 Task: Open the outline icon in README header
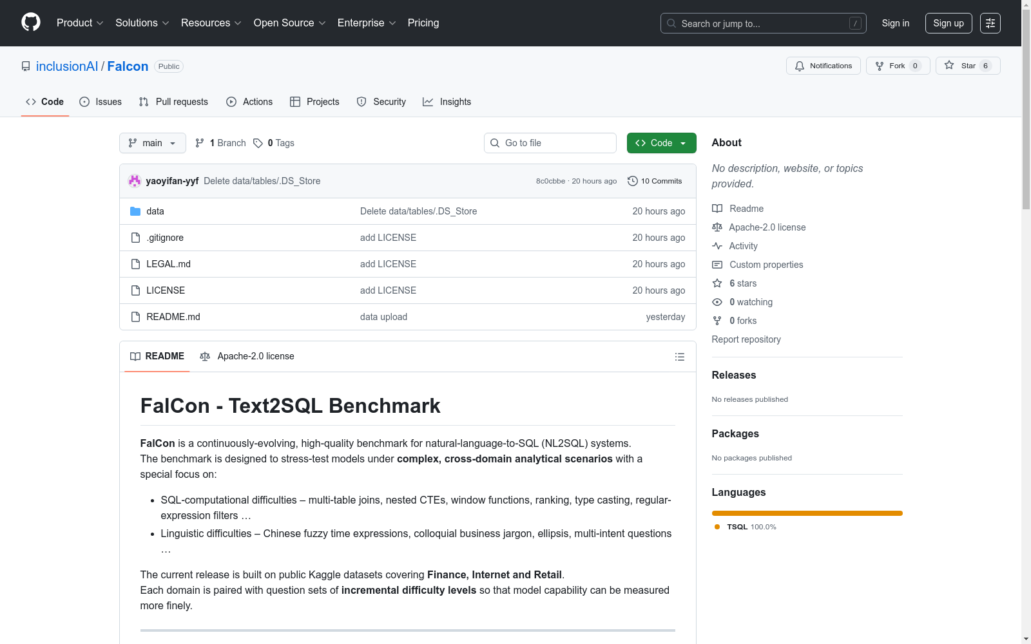tap(679, 357)
